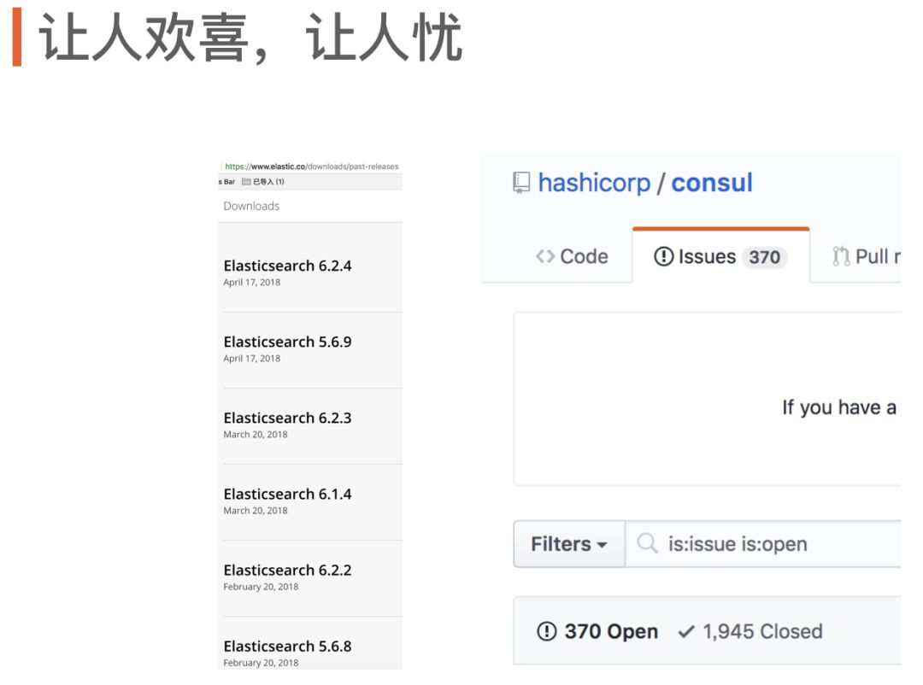This screenshot has height=685, width=923.
Task: Click the April 17, 2018 date under 6.2.4
Action: tap(251, 282)
